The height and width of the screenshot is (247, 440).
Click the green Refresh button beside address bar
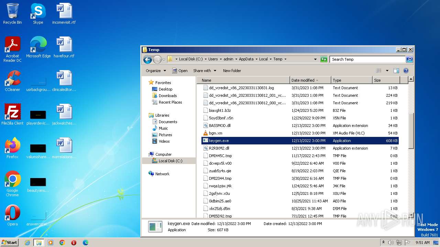point(323,59)
